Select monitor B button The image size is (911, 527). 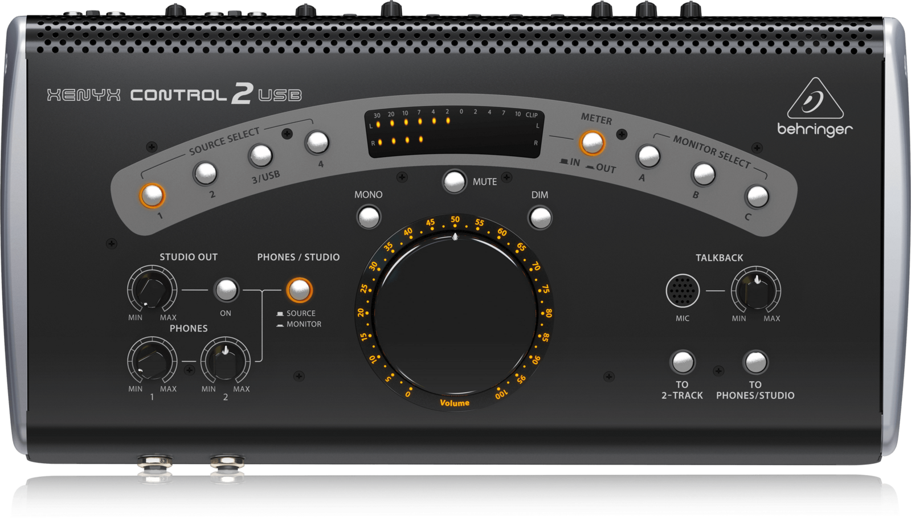point(703,174)
